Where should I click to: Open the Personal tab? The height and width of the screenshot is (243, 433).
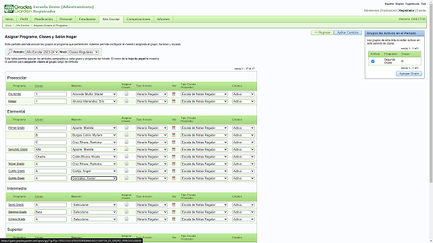tap(66, 19)
